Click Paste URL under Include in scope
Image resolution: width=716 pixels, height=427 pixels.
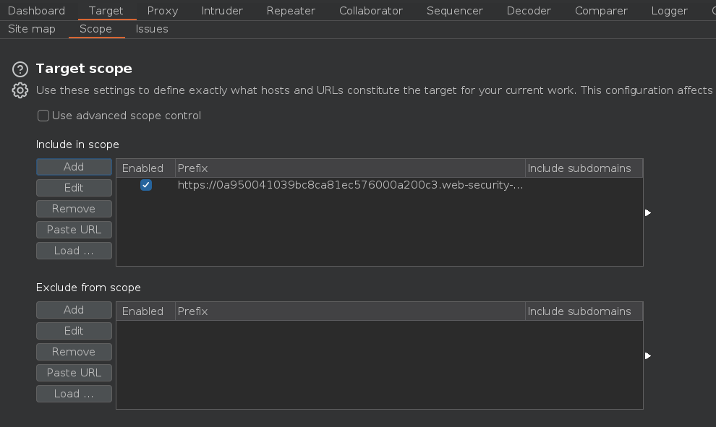click(74, 230)
